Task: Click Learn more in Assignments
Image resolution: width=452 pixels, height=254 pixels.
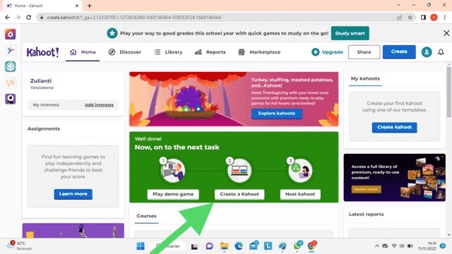Action: pos(73,194)
